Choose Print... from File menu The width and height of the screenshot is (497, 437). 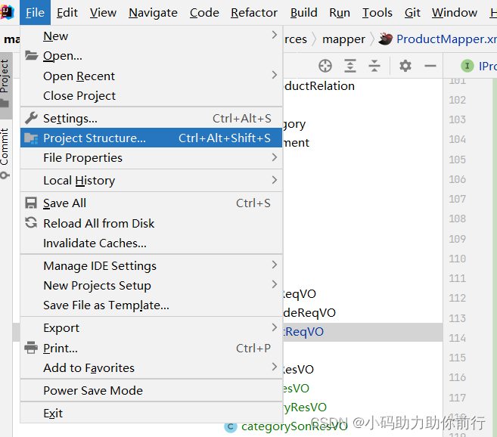pyautogui.click(x=151, y=349)
